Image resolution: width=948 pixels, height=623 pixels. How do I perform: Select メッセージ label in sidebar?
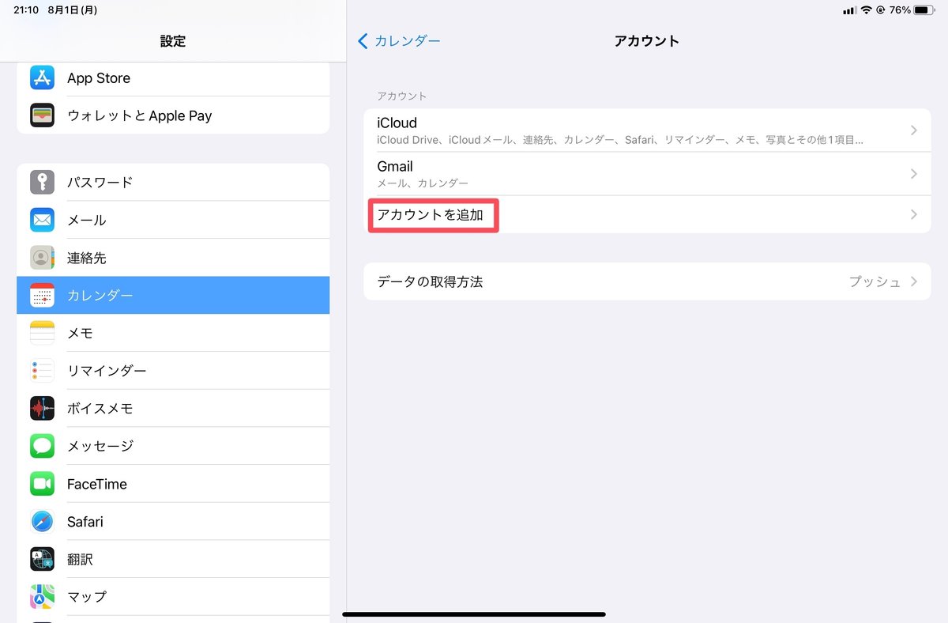(x=100, y=446)
